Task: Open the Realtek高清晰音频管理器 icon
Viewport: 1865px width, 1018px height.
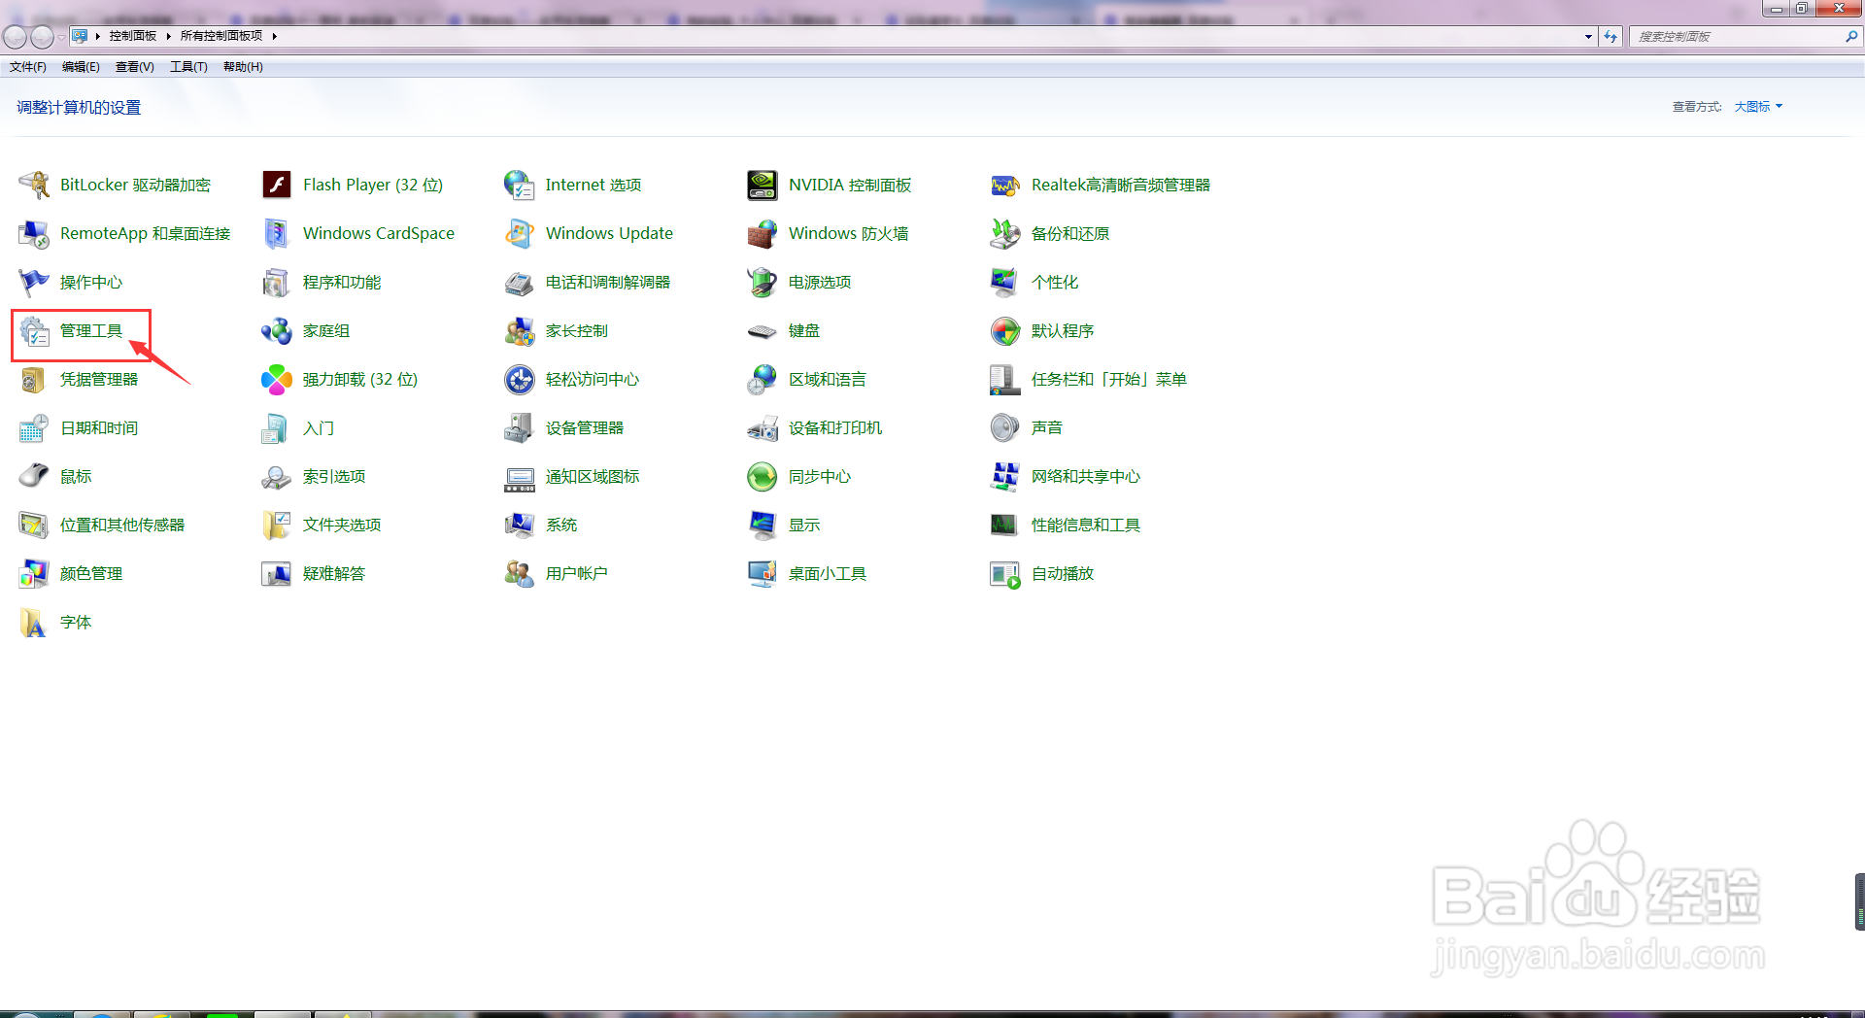Action: pos(1005,185)
